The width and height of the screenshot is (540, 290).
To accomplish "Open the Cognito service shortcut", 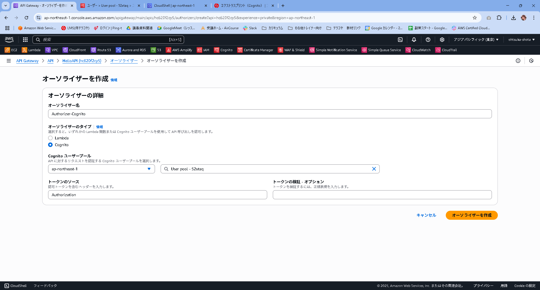I will coord(223,50).
